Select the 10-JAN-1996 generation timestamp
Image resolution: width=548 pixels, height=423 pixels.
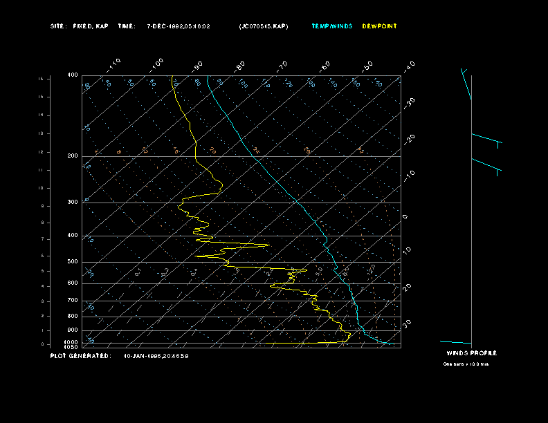click(x=156, y=356)
